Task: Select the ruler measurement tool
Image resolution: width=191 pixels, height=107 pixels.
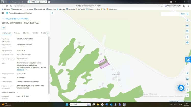Action: (x=187, y=26)
